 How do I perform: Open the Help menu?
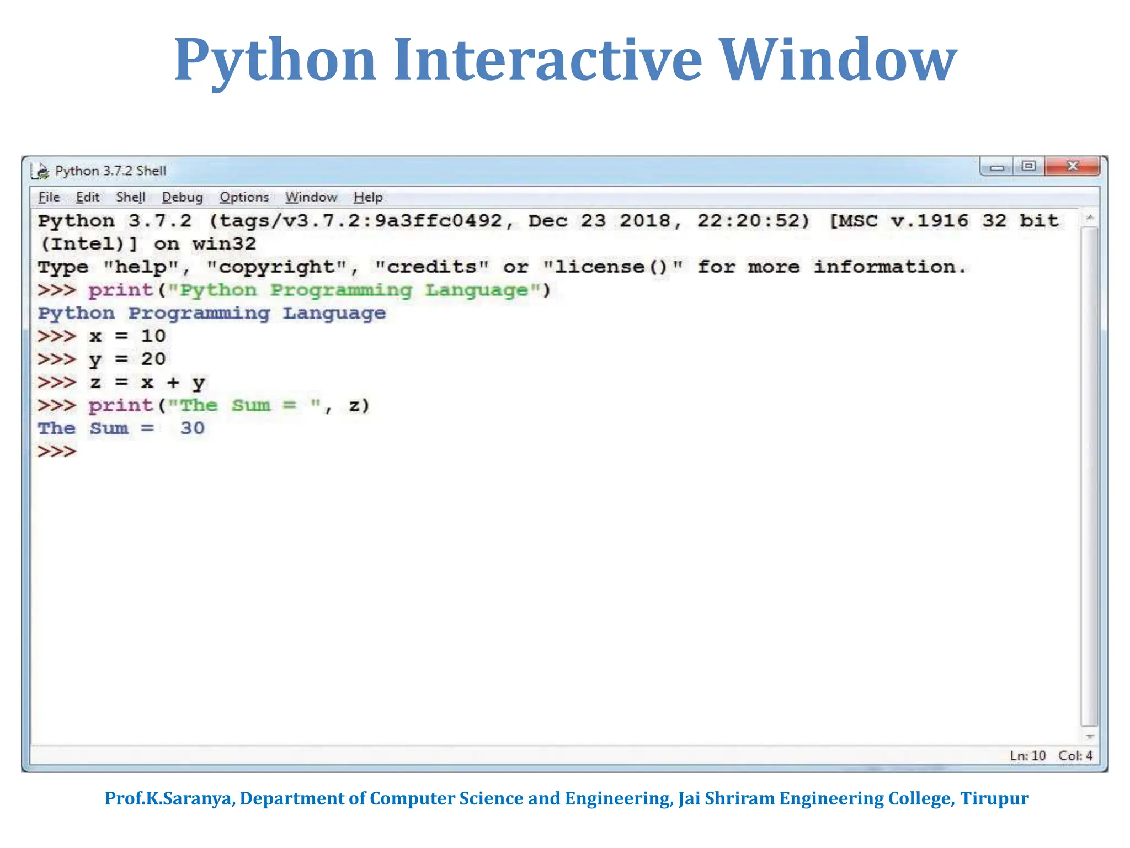[x=368, y=197]
